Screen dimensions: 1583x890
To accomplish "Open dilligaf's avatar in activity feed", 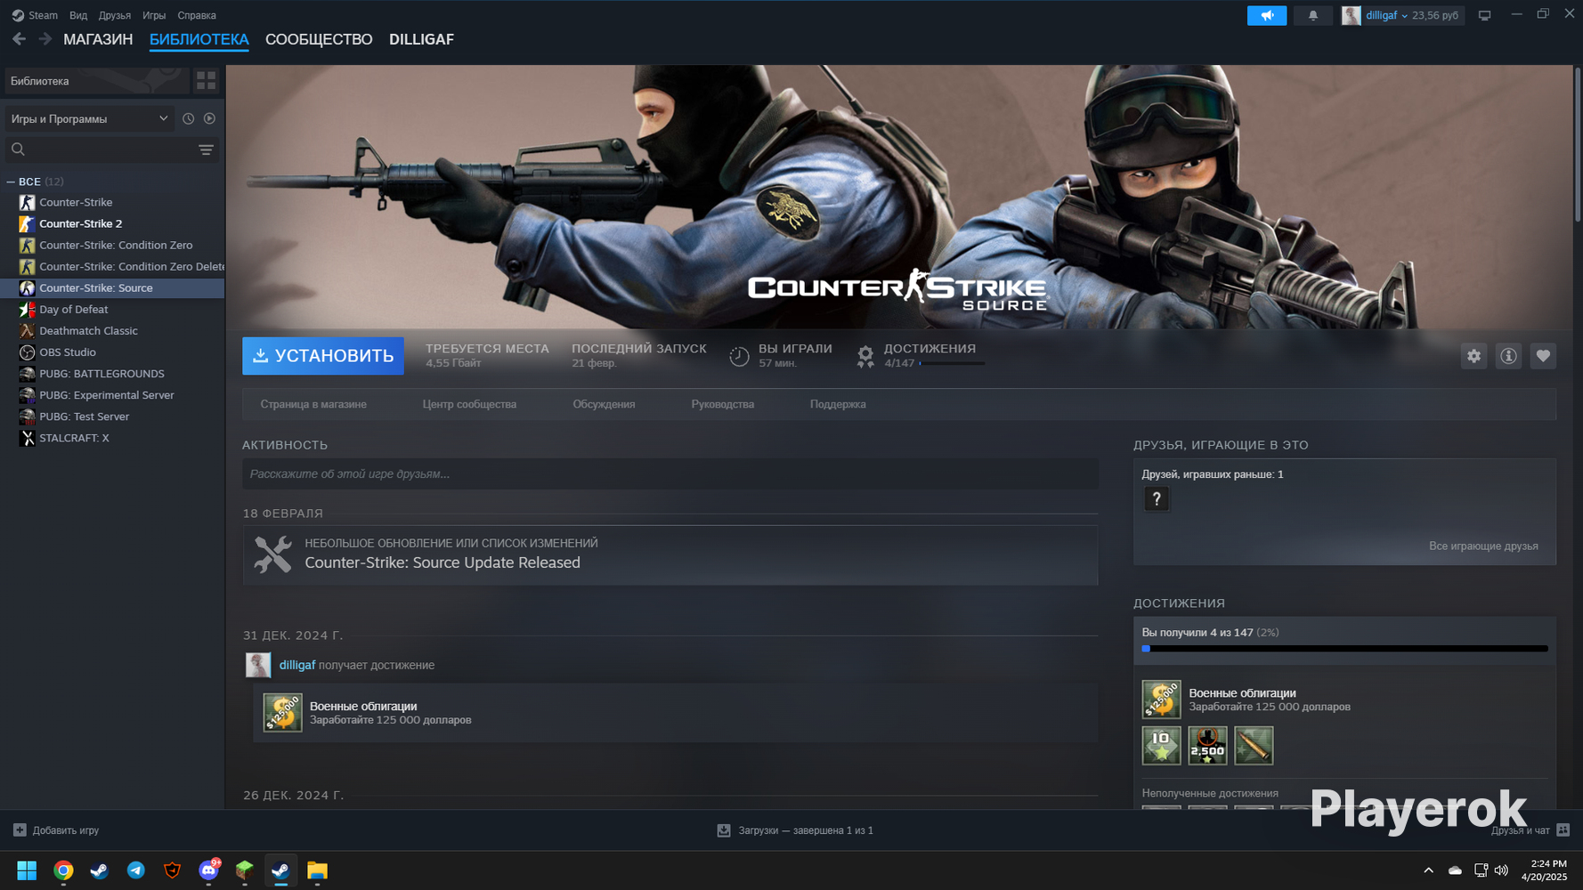I will click(258, 665).
